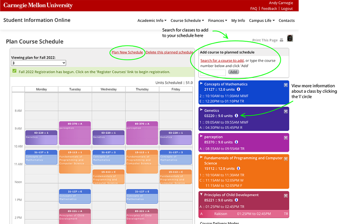The width and height of the screenshot is (344, 224).
Task: Click Andy Carnegie user name
Action: coord(281,3)
